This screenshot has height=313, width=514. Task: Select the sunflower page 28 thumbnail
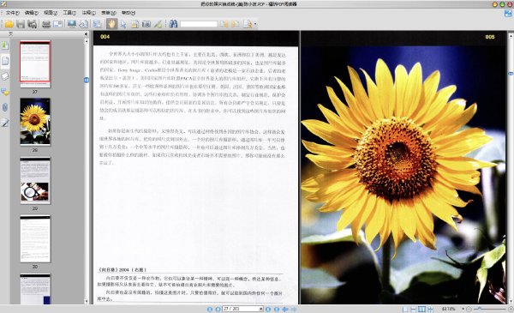pyautogui.click(x=35, y=122)
